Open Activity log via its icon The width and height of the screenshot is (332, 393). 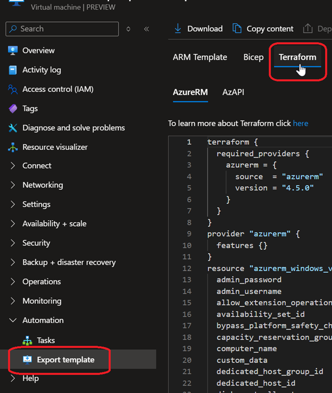click(x=13, y=70)
